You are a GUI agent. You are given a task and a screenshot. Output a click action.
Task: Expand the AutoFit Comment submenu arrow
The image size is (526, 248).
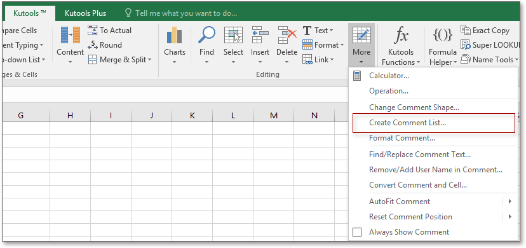pyautogui.click(x=510, y=202)
